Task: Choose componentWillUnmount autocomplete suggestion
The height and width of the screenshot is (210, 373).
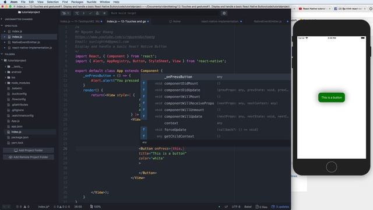Action: click(x=215, y=110)
